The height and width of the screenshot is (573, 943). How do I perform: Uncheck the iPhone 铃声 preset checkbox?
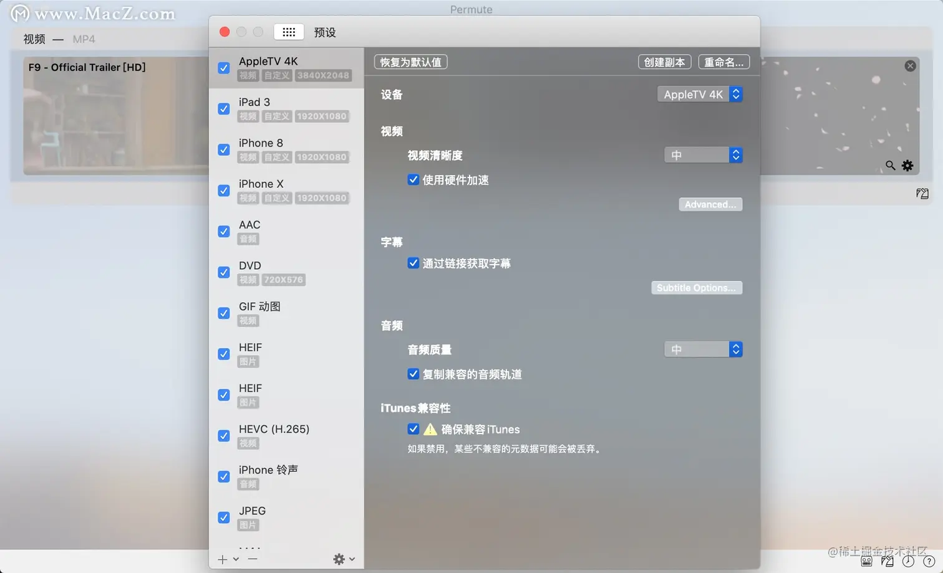(224, 476)
